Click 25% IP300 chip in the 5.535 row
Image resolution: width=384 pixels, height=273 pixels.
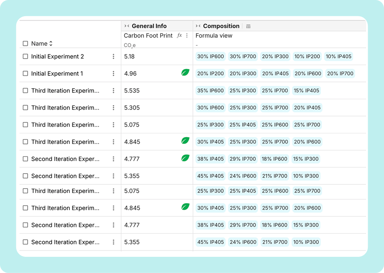tap(243, 91)
